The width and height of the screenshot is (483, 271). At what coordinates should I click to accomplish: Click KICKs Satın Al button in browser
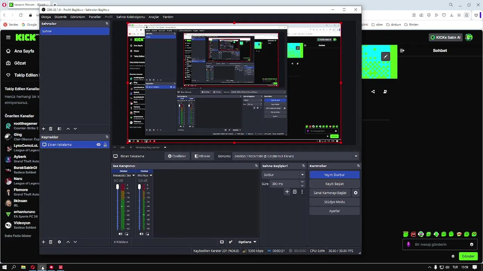point(446,37)
